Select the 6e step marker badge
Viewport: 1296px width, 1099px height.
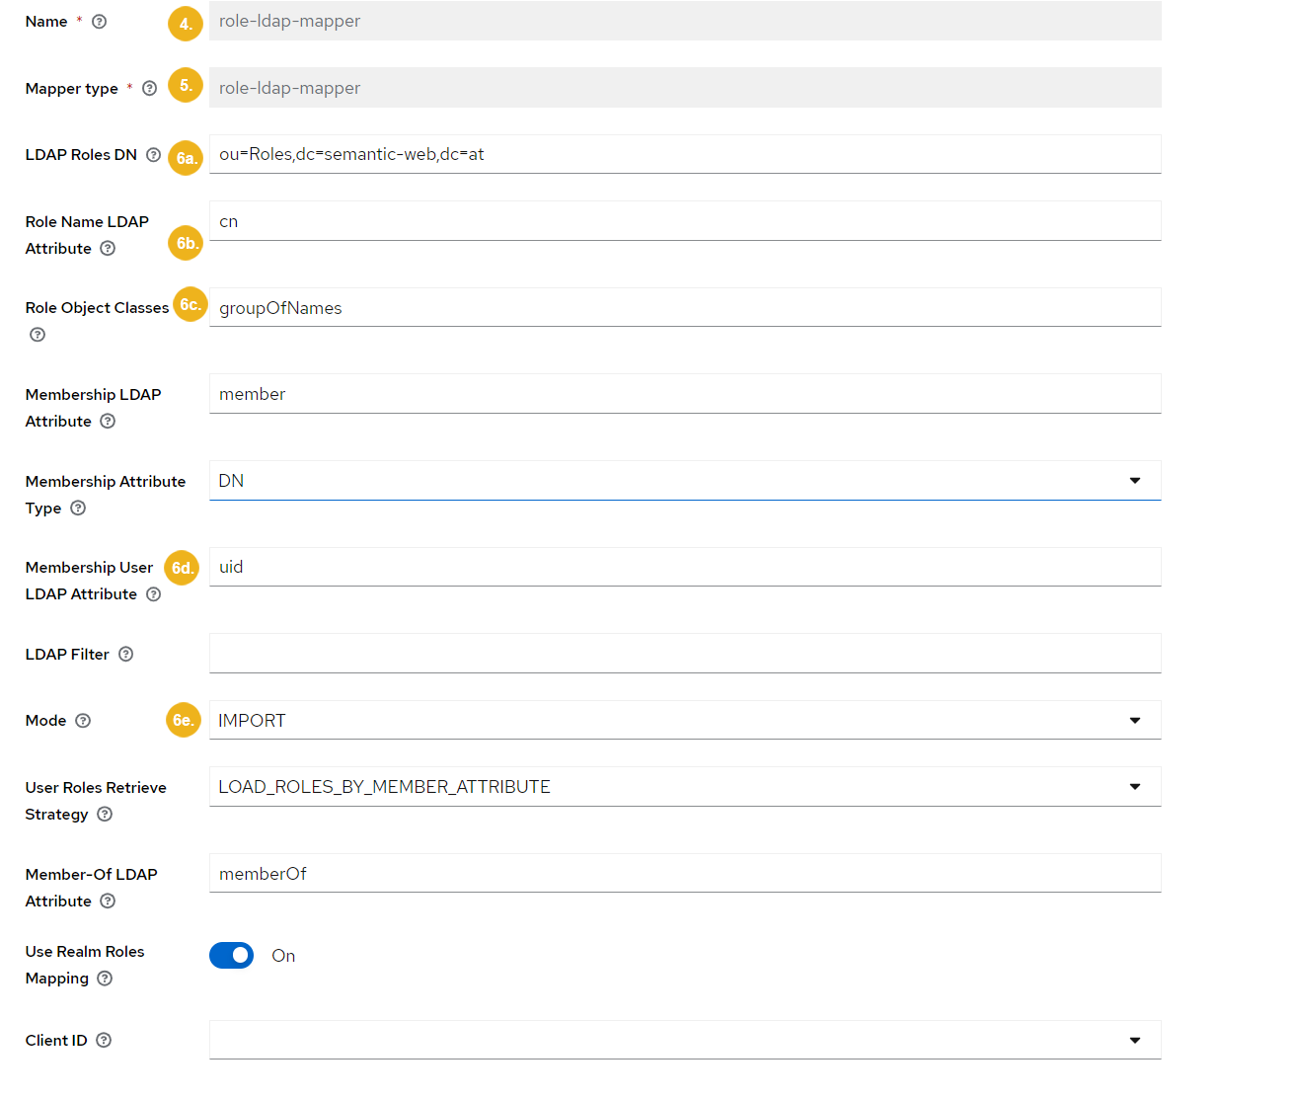tap(183, 720)
